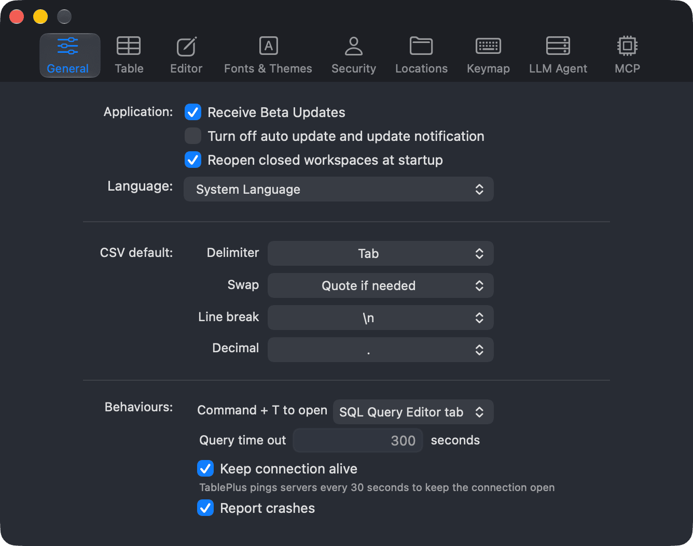Image resolution: width=693 pixels, height=546 pixels.
Task: Focus the Query time out field
Action: tap(358, 440)
